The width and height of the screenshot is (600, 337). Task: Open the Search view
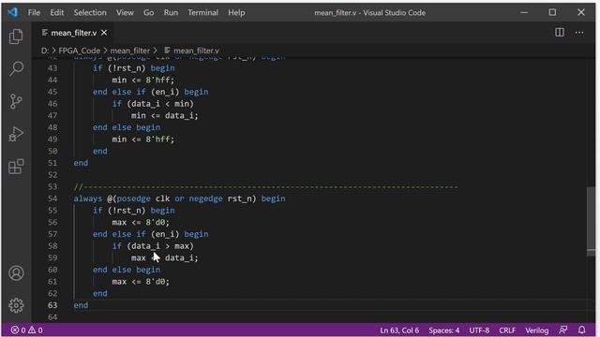[16, 68]
